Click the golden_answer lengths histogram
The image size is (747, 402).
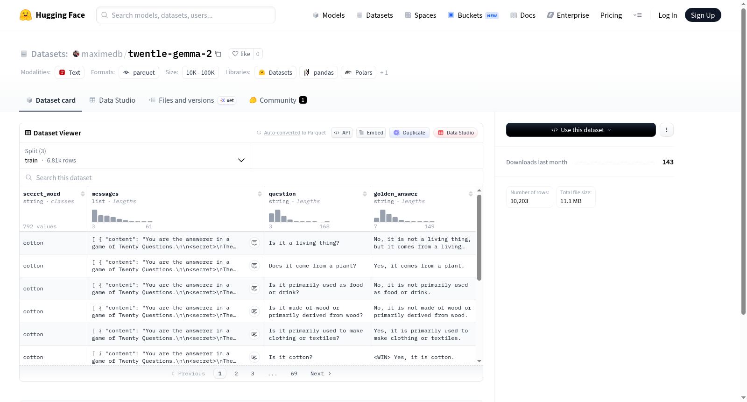click(x=404, y=216)
